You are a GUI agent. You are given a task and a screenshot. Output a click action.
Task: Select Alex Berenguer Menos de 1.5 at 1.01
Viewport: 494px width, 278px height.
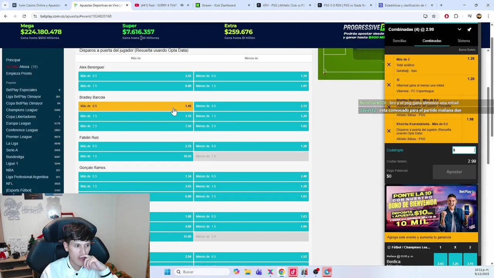point(251,86)
